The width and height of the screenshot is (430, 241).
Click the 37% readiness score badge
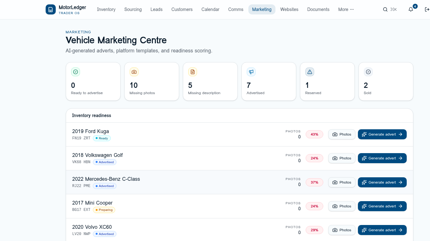pos(314,182)
